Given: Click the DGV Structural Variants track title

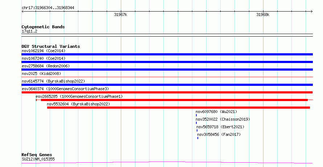Looking at the screenshot, I should coord(51,46).
